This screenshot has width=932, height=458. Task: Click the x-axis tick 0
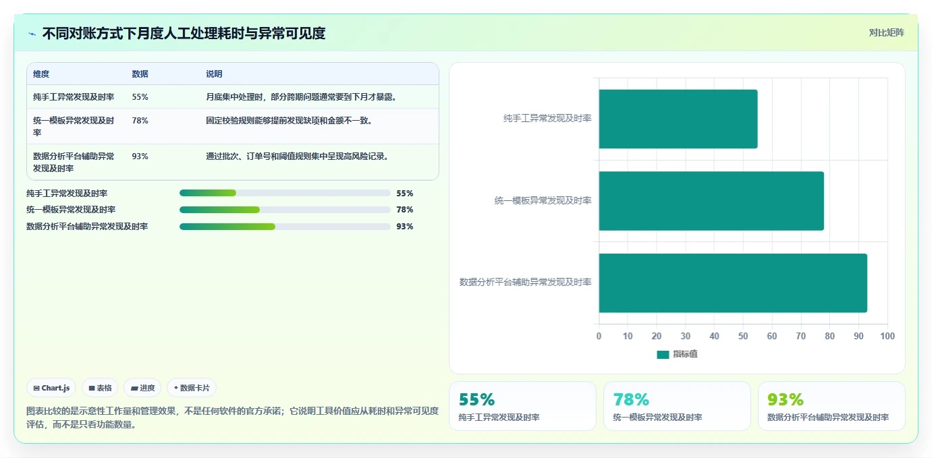599,336
